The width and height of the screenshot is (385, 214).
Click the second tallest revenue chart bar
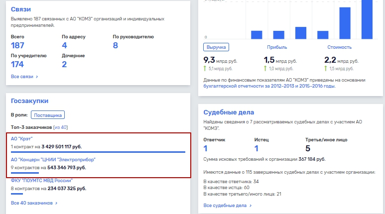pyautogui.click(x=345, y=23)
